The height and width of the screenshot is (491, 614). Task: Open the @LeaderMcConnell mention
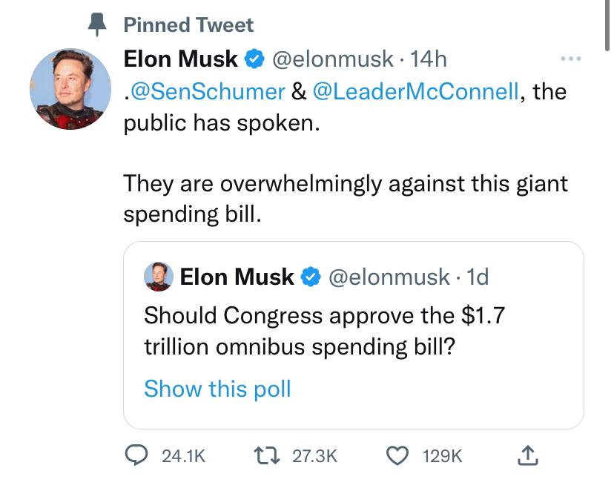click(415, 91)
